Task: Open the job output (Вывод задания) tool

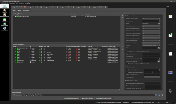Action: [x=5, y=29]
